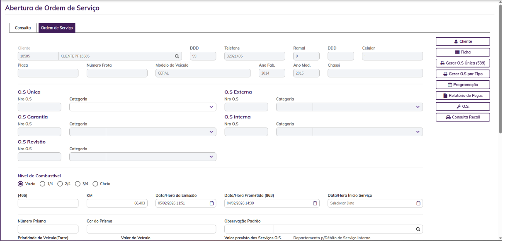
Task: Click the Cliente button
Action: (463, 41)
